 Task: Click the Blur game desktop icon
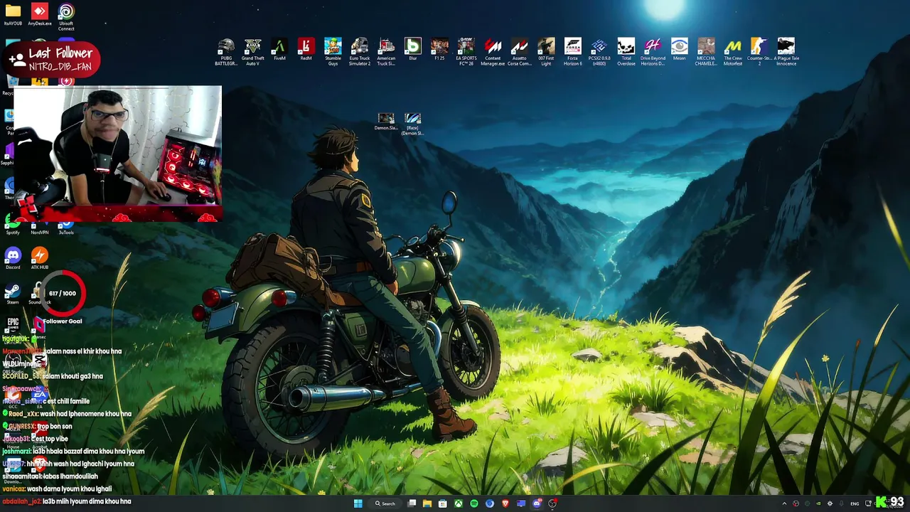[x=412, y=50]
